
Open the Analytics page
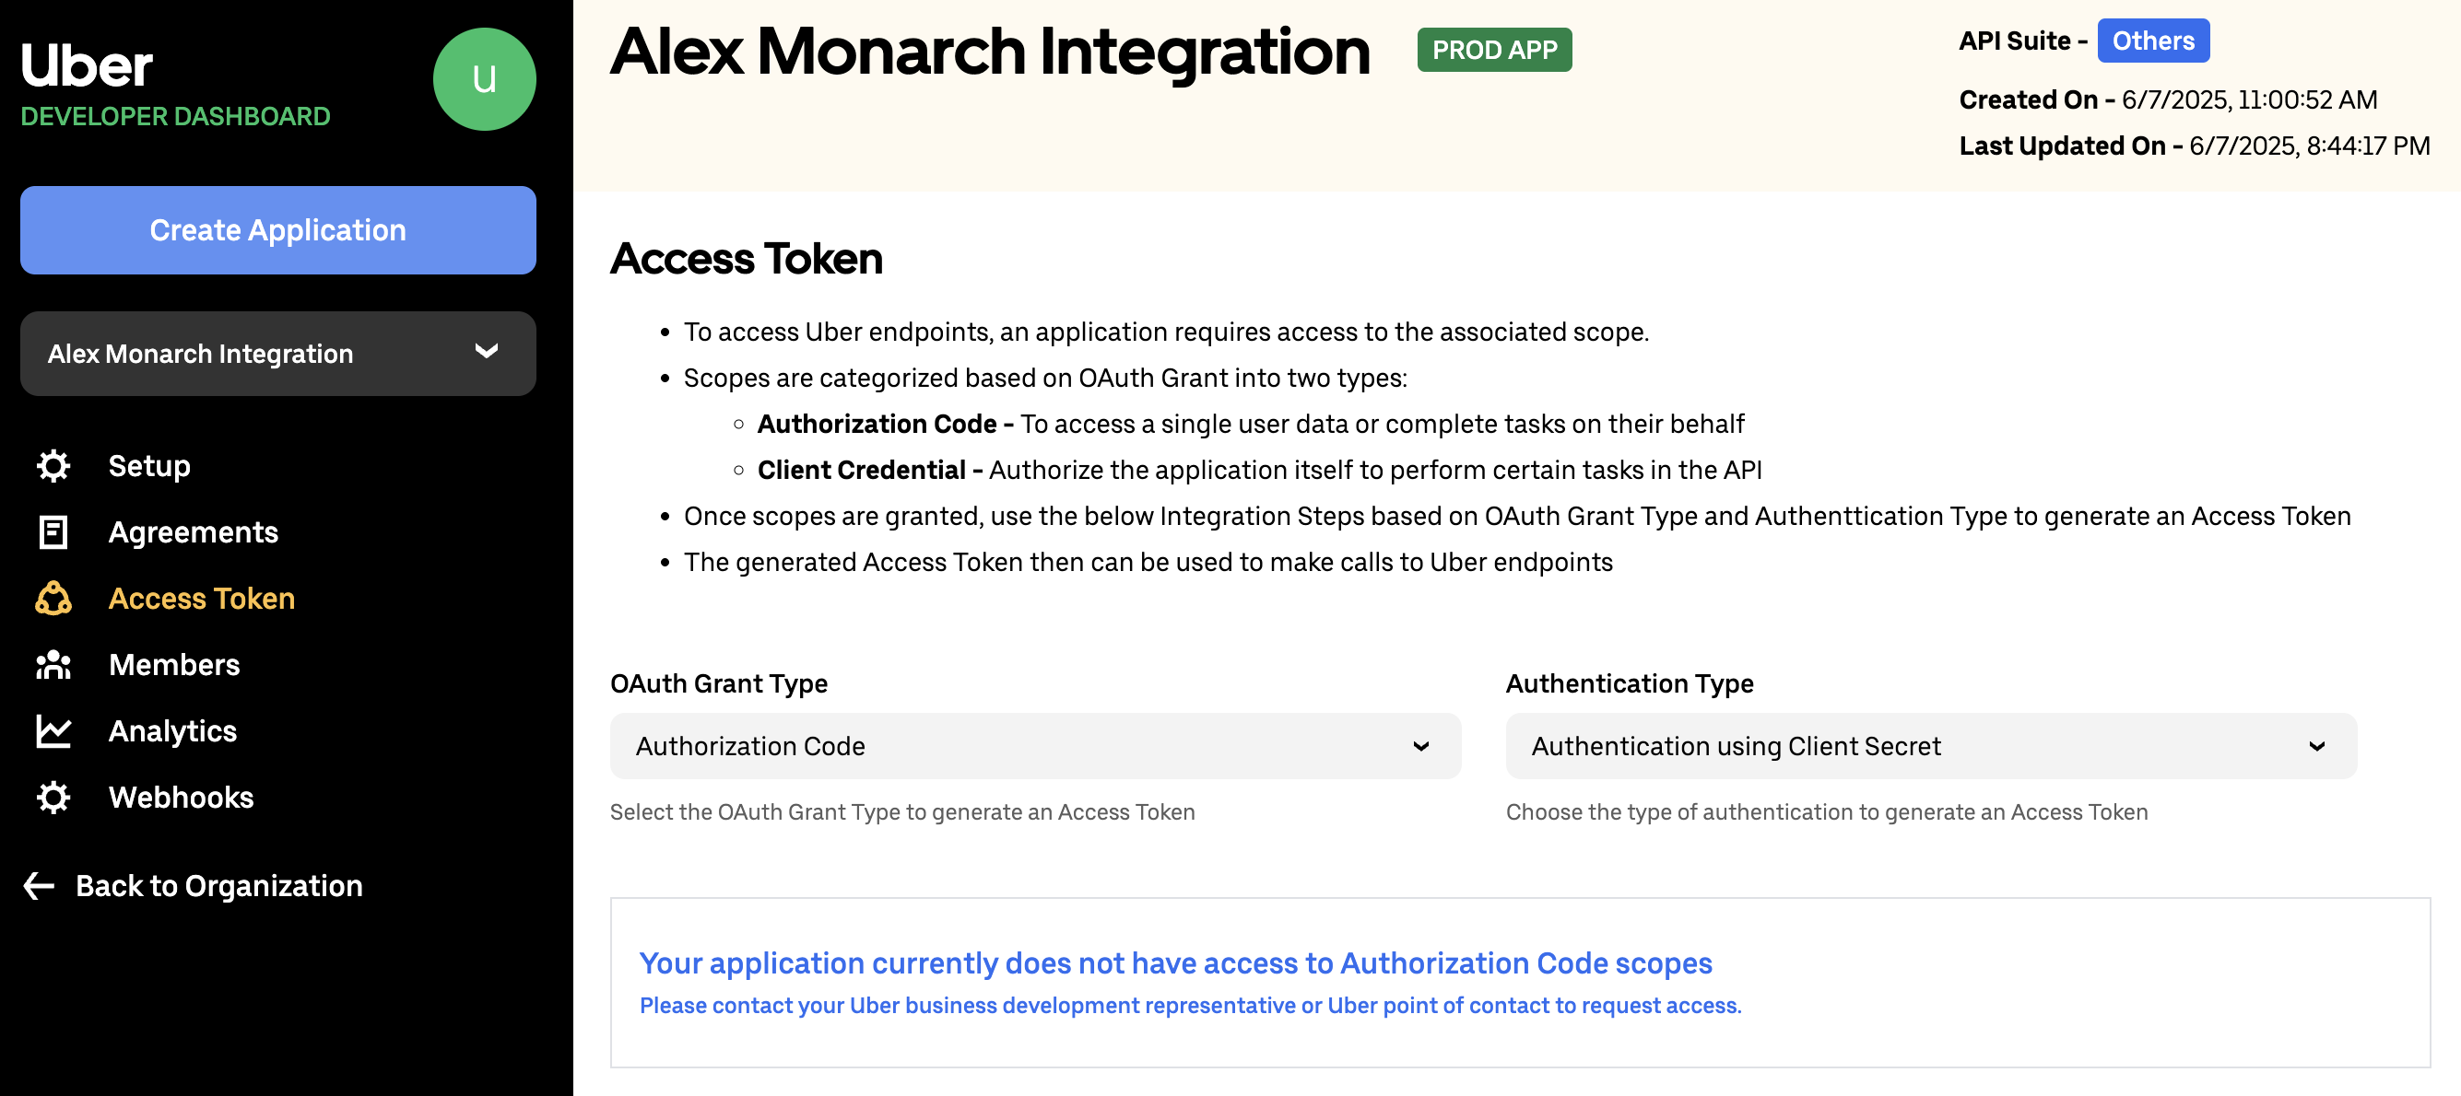point(172,731)
